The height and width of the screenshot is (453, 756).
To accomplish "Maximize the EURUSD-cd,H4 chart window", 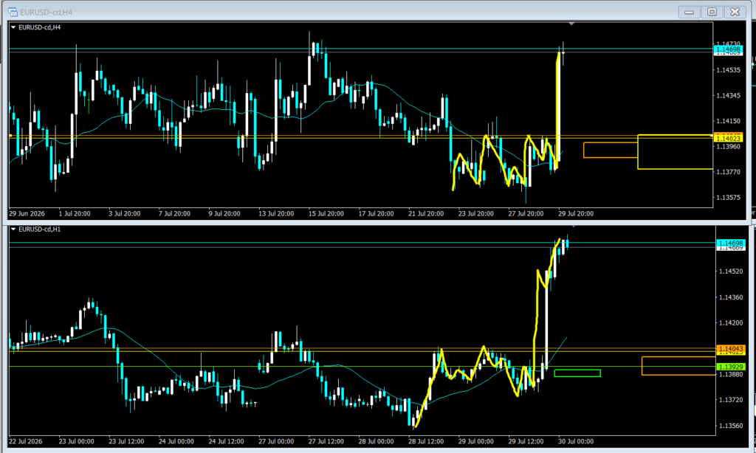I will 712,12.
